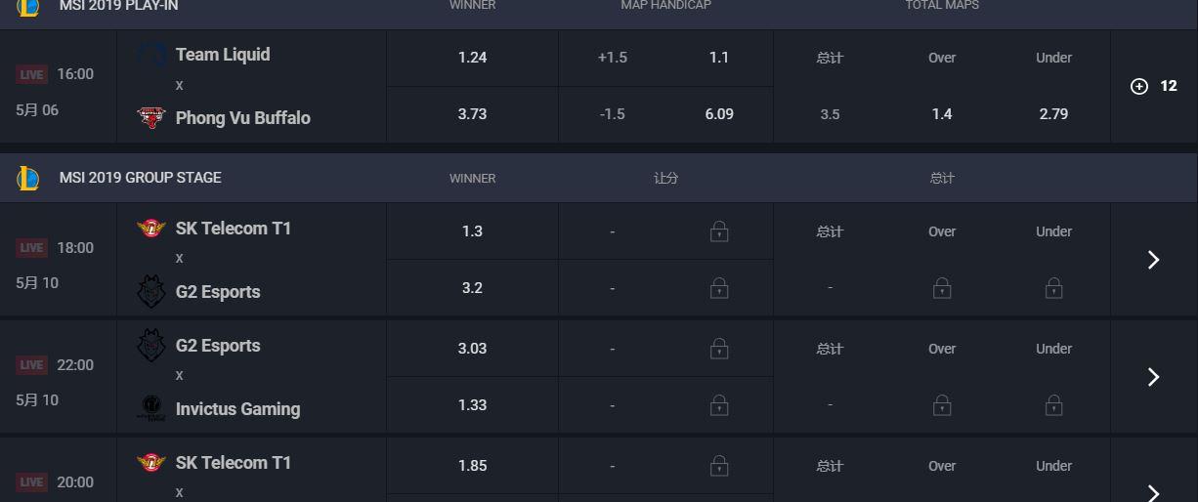
Task: Select Phong Vu Buffalo winner odds 3.73
Action: (473, 114)
